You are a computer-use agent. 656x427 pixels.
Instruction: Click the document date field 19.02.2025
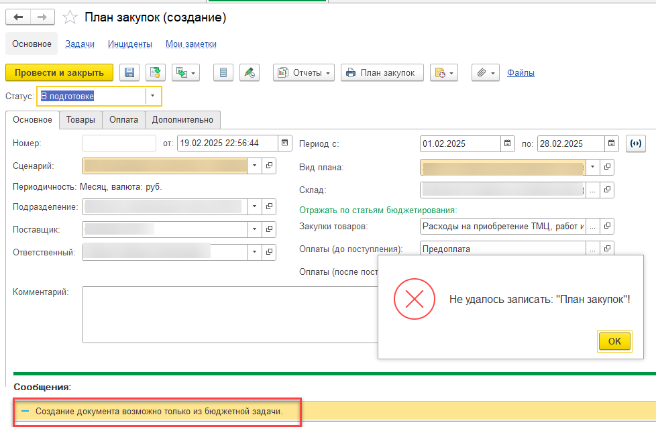[227, 143]
